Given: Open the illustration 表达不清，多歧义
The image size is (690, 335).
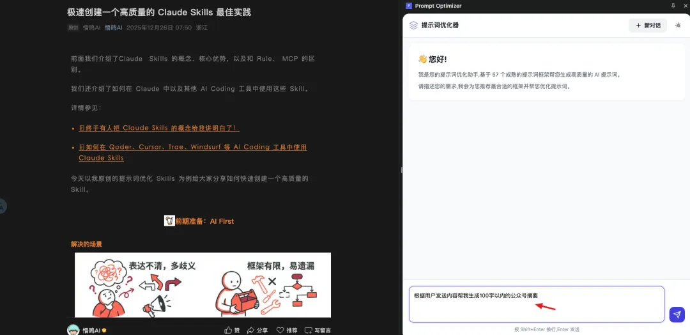Looking at the screenshot, I should (x=203, y=284).
